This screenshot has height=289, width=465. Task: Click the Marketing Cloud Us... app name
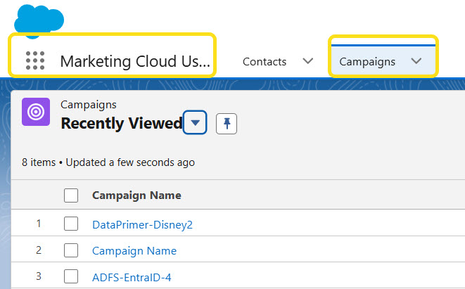pyautogui.click(x=135, y=61)
